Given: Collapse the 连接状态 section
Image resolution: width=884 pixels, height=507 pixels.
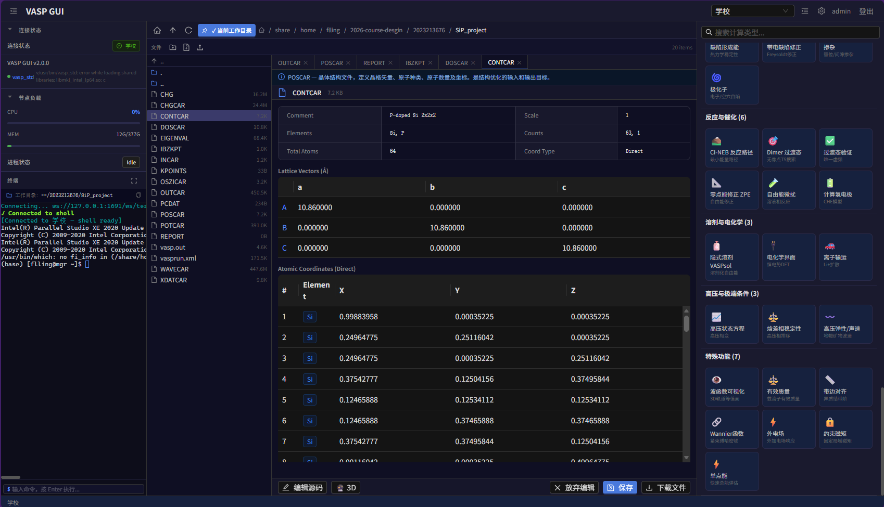Looking at the screenshot, I should click(x=10, y=30).
